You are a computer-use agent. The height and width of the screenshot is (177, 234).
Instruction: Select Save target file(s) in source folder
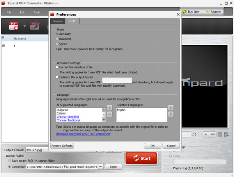click(x=9, y=161)
